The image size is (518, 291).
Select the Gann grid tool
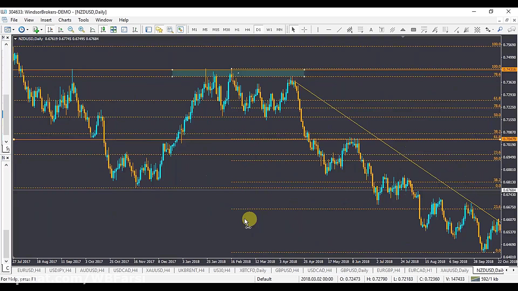pos(477,30)
